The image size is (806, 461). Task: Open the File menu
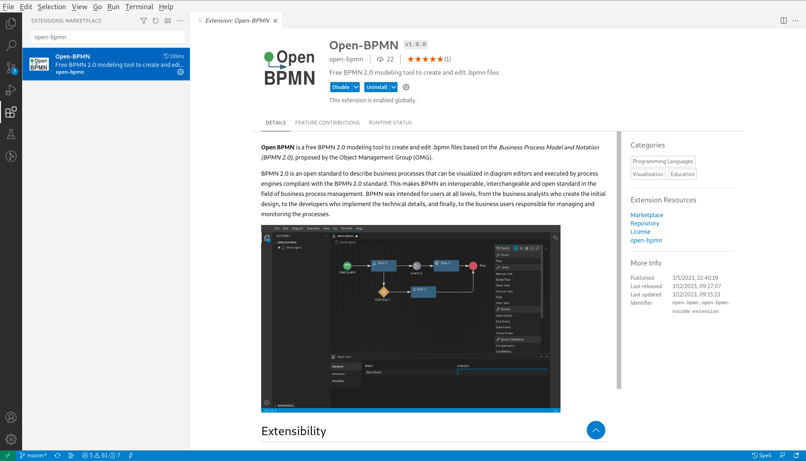tap(8, 7)
